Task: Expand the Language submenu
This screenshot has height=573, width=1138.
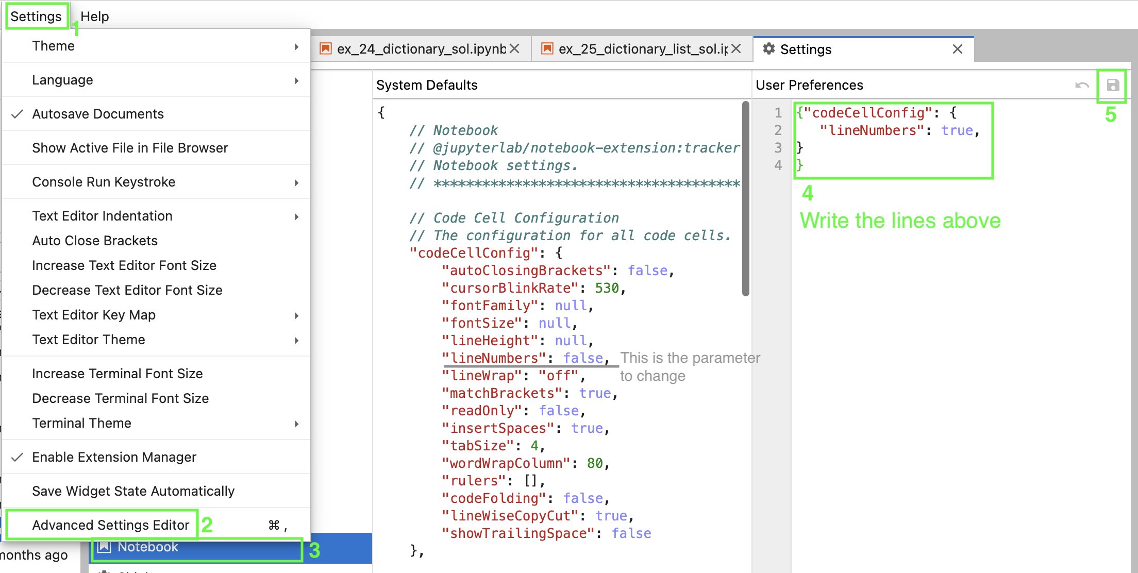Action: [x=156, y=80]
